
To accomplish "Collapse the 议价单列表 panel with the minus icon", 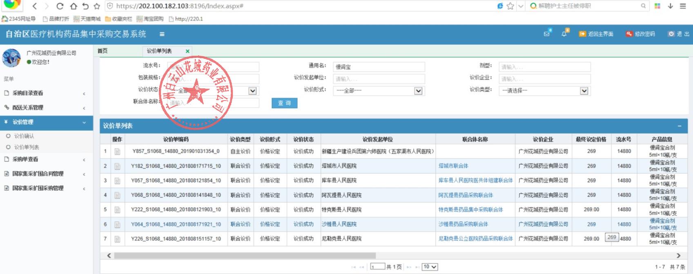I will pyautogui.click(x=680, y=126).
